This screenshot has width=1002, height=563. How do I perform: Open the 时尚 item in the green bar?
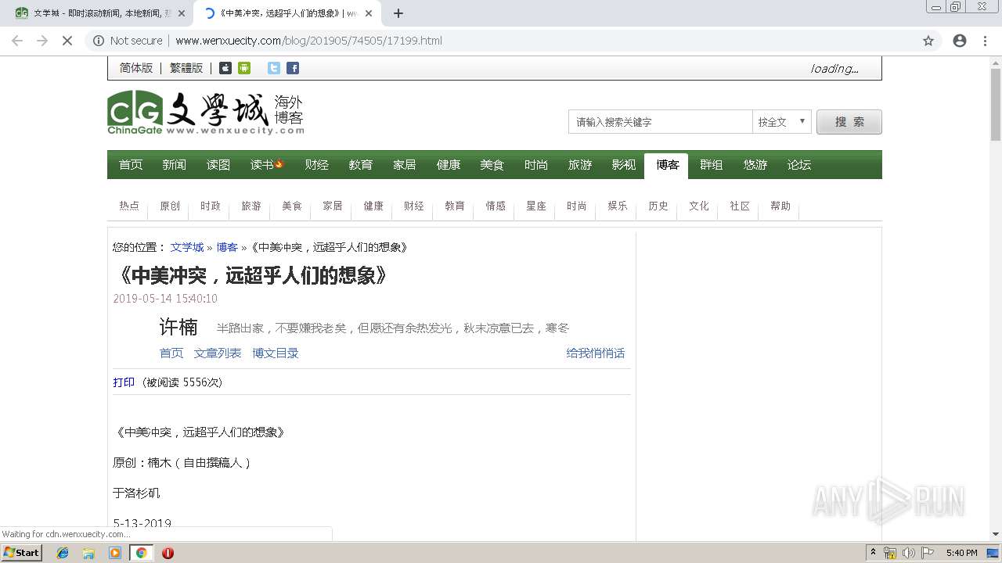click(x=536, y=165)
